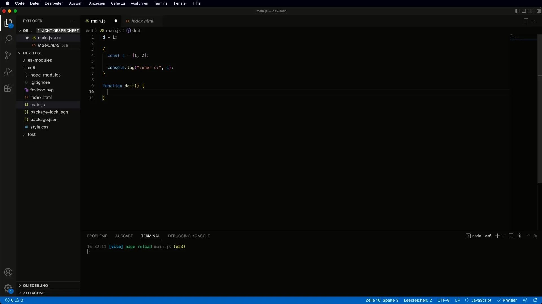This screenshot has width=542, height=304.
Task: Split the editor to the right
Action: tap(526, 21)
